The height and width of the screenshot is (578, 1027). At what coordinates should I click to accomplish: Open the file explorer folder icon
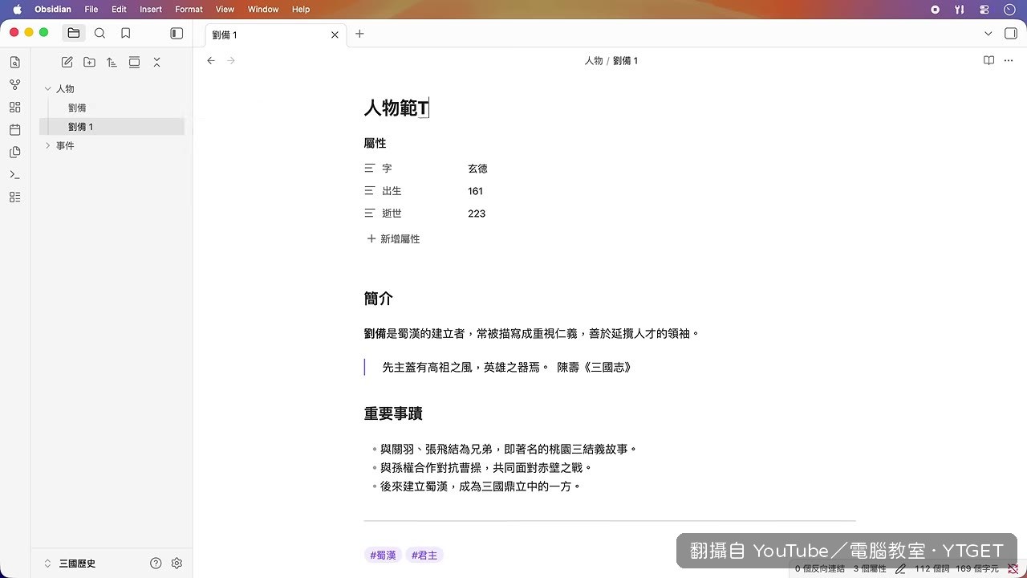click(x=74, y=33)
